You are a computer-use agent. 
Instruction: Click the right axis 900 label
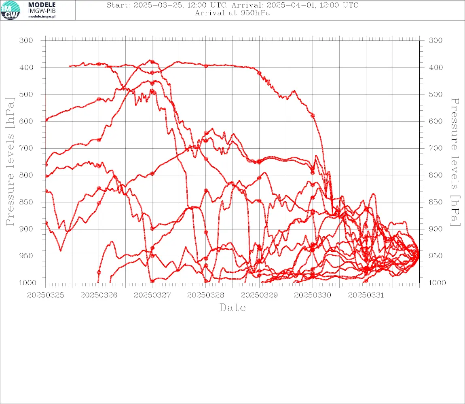[435, 229]
